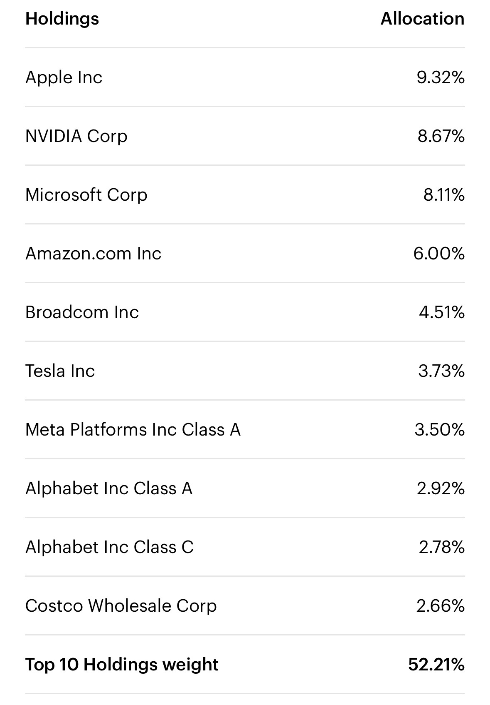Click Tesla's 3.73% allocation value
Image resolution: width=490 pixels, height=705 pixels.
pyautogui.click(x=441, y=371)
